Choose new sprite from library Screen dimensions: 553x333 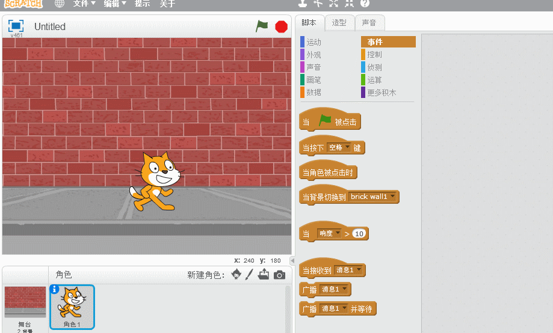pyautogui.click(x=236, y=274)
